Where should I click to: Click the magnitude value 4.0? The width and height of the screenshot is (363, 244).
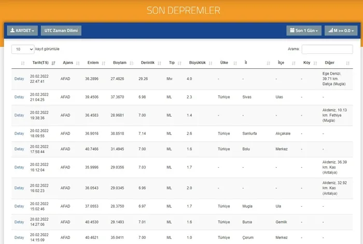[x=189, y=79]
